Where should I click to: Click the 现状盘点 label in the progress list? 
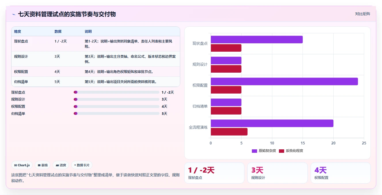[18, 92]
